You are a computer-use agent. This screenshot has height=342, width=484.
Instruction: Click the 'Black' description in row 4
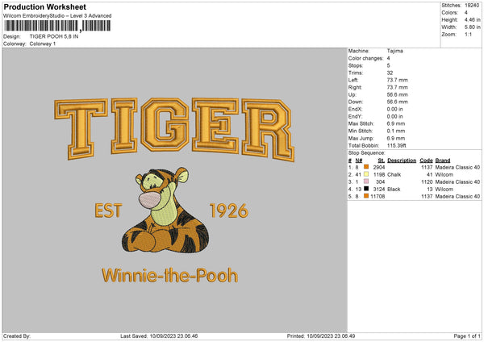tap(394, 190)
